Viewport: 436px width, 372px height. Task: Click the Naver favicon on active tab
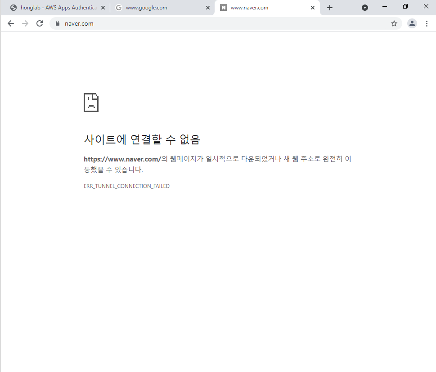click(x=224, y=8)
